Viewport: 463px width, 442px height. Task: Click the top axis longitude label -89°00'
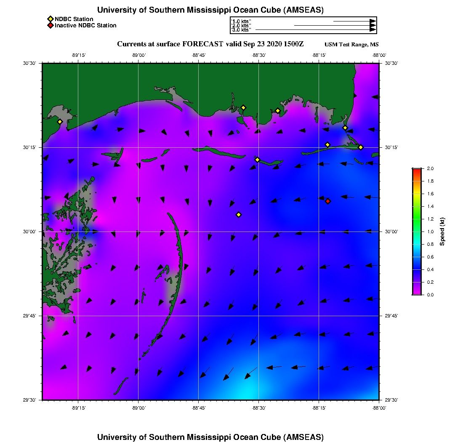point(139,55)
